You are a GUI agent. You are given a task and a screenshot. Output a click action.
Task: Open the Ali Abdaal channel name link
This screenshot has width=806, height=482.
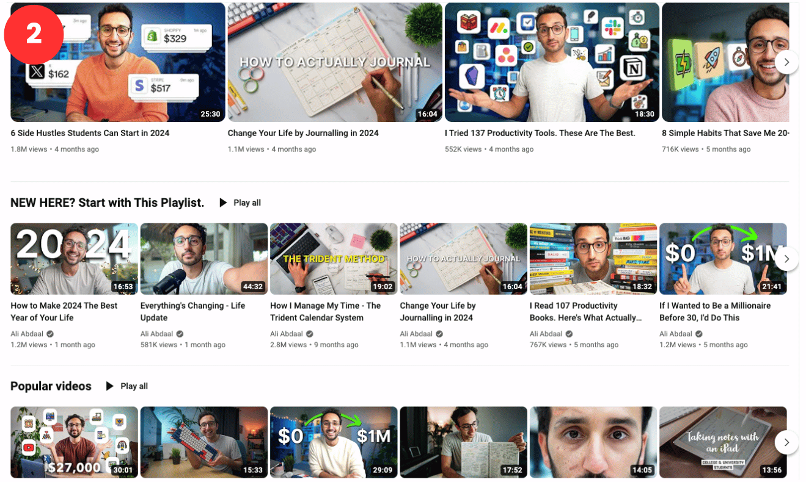pyautogui.click(x=27, y=334)
